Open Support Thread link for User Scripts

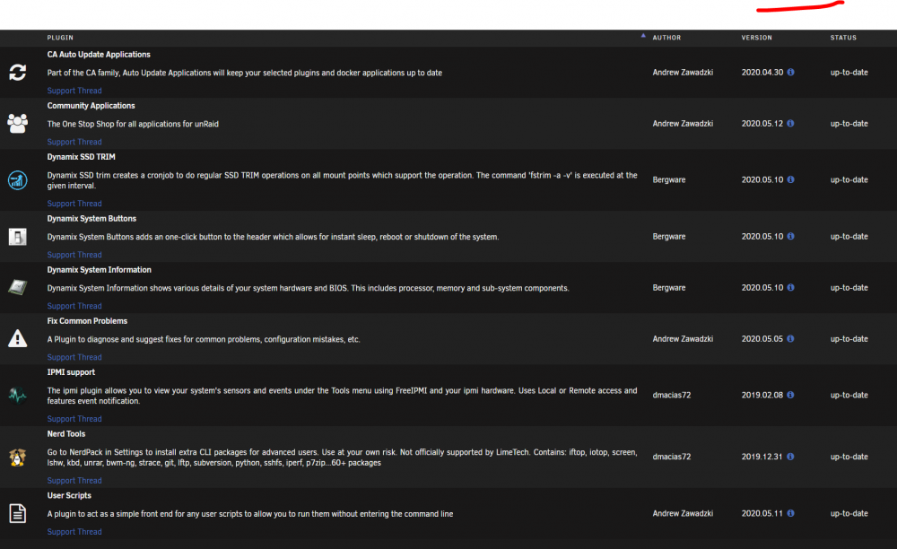coord(74,532)
